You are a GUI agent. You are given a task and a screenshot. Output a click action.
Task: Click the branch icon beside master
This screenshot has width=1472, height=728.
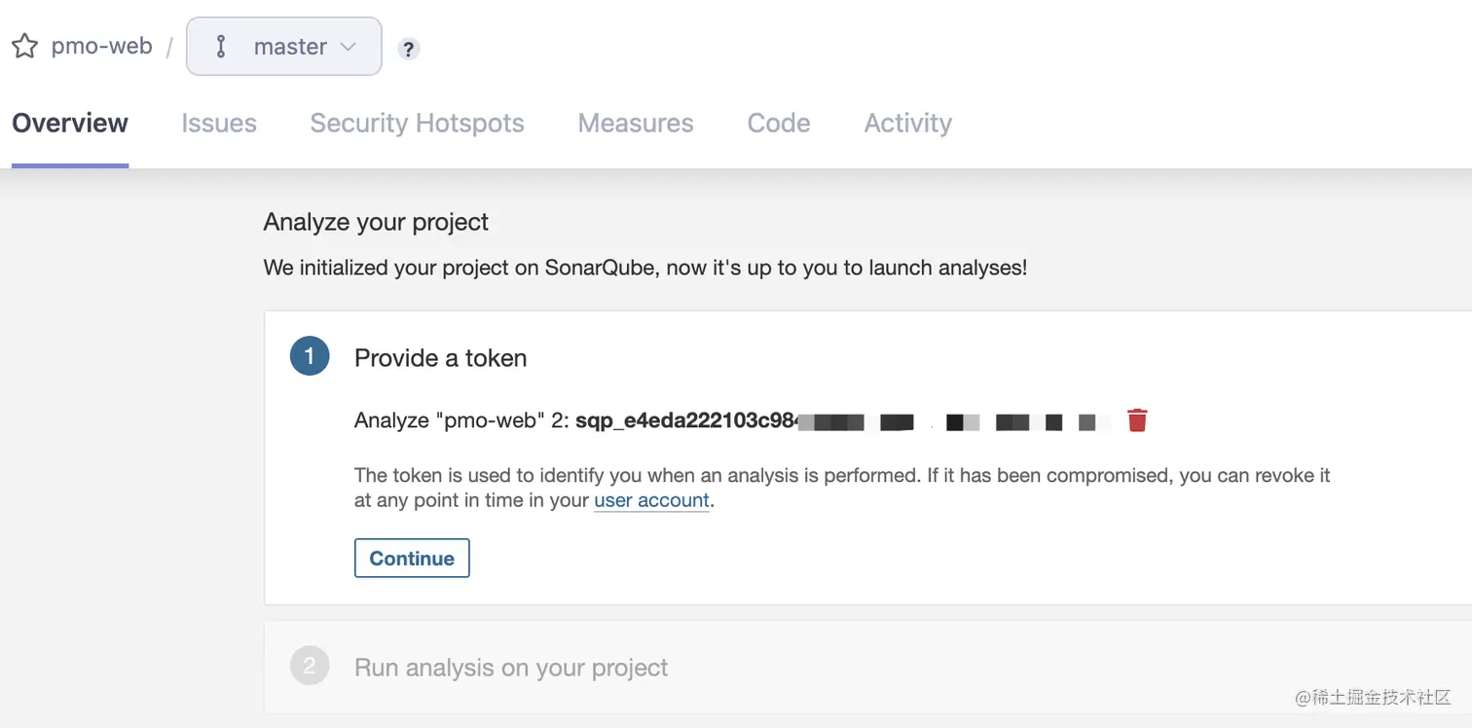click(221, 47)
